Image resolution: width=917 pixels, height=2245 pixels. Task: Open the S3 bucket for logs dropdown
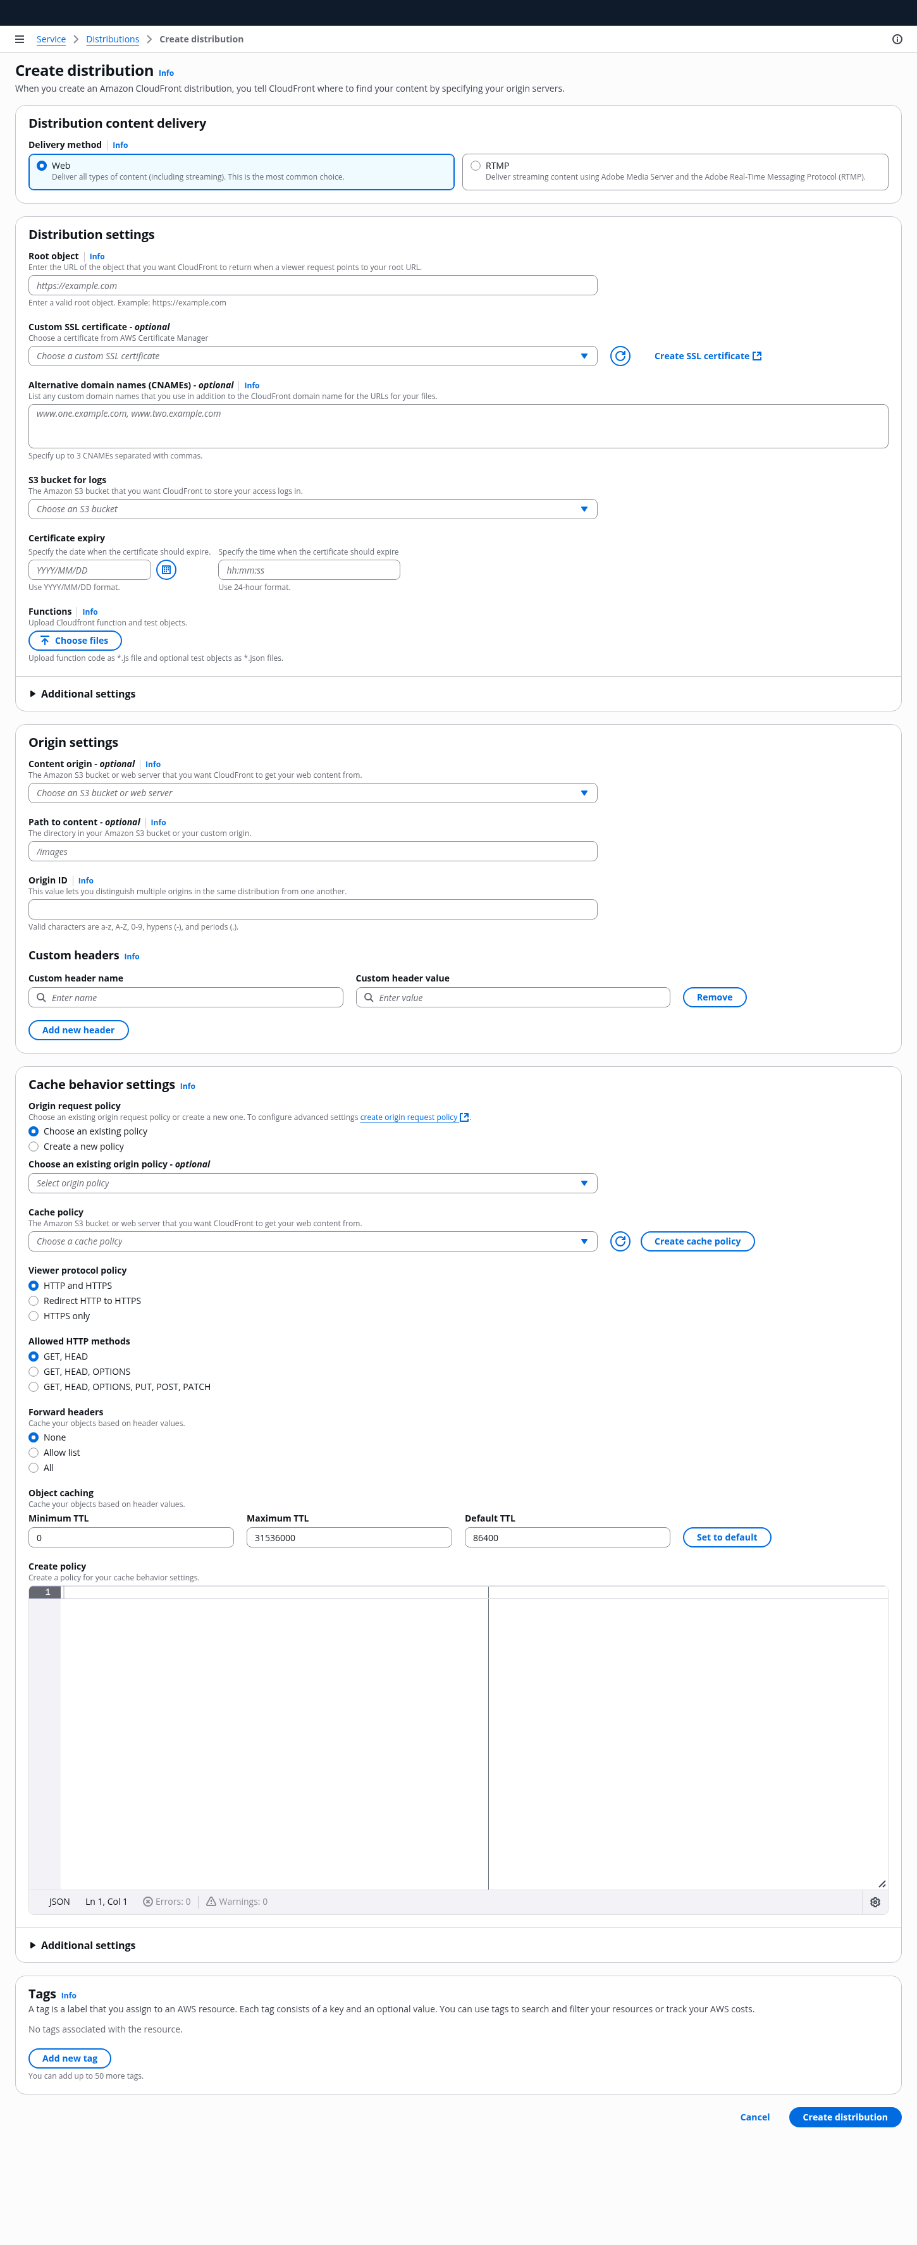(312, 509)
